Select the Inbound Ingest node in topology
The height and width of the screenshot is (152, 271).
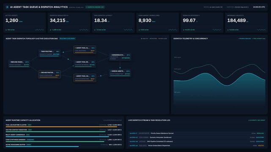(19, 63)
